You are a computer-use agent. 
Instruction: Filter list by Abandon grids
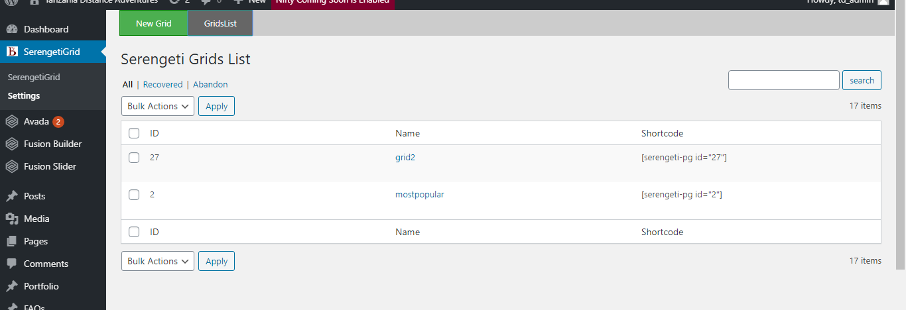pos(210,84)
